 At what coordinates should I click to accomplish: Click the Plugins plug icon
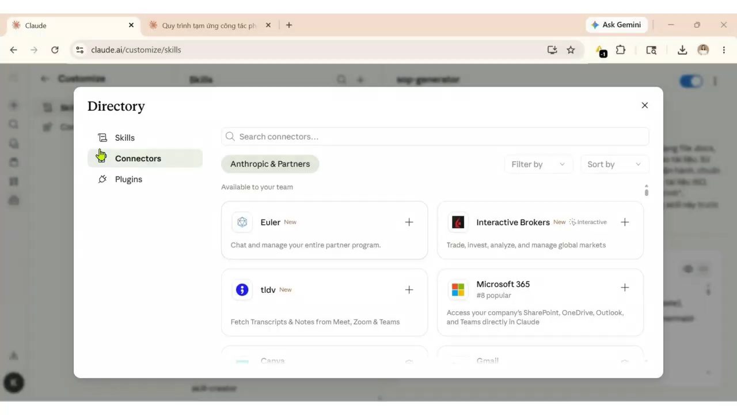pos(102,179)
